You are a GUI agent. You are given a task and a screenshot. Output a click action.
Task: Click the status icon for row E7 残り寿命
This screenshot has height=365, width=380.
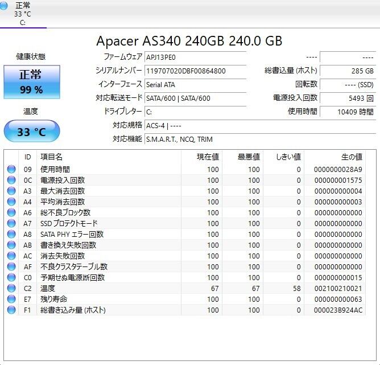11,299
